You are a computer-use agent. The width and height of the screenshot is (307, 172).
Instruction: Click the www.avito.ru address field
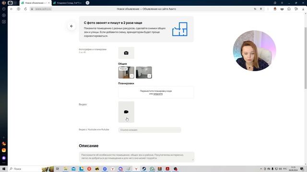click(43, 9)
